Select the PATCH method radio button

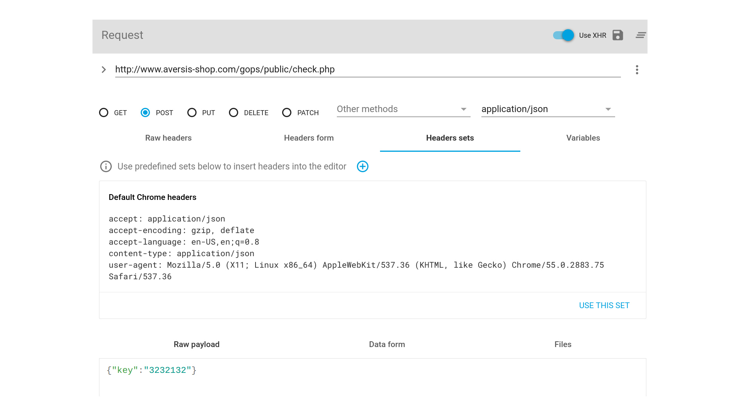(287, 112)
